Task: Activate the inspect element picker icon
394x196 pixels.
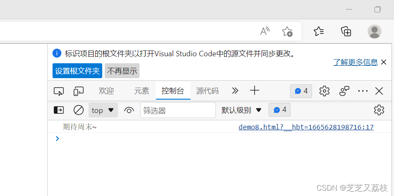Action: 59,91
